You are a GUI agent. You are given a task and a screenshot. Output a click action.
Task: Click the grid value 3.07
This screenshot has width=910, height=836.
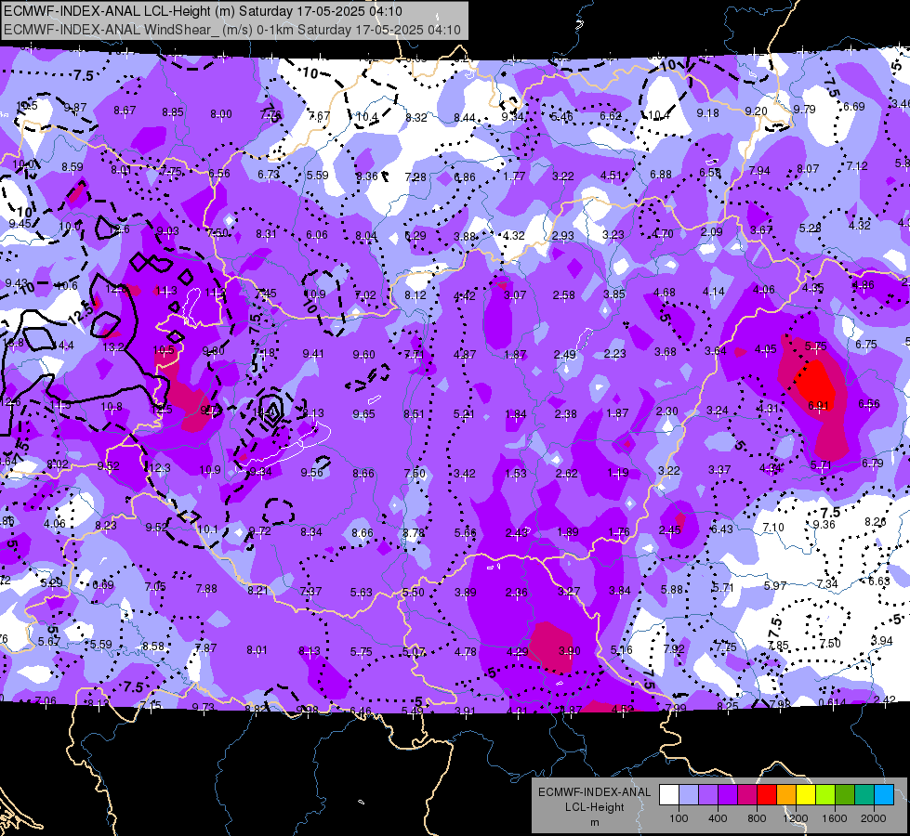click(515, 295)
